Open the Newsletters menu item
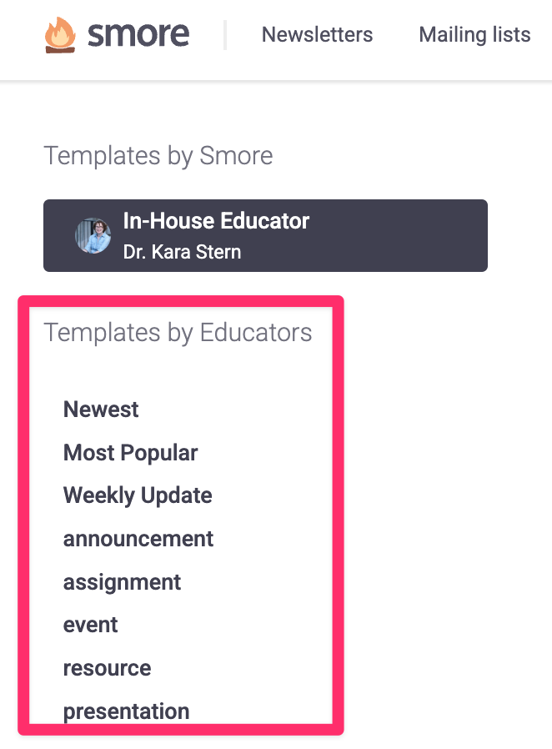 click(317, 35)
